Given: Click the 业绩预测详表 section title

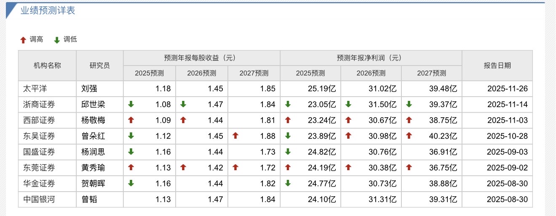Looking at the screenshot, I should 48,11.
